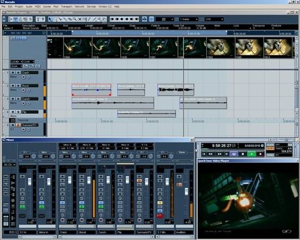Click the Record button in transport
The height and width of the screenshot is (240, 300).
260,154
